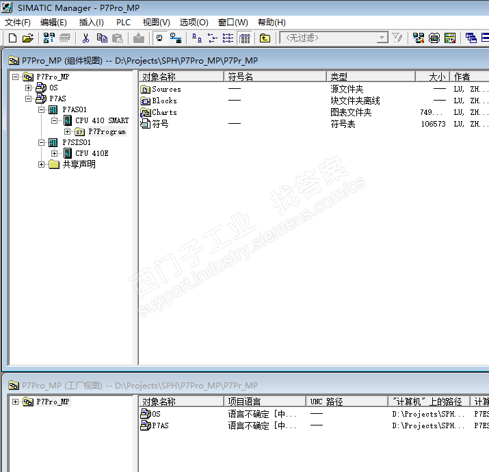Image resolution: width=489 pixels, height=472 pixels.
Task: Select OS project in the tree
Action: [53, 88]
